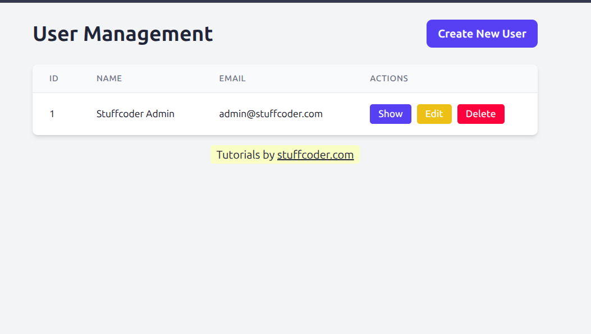The image size is (591, 334).
Task: Show details for Stuffcoder Admin
Action: (x=390, y=114)
